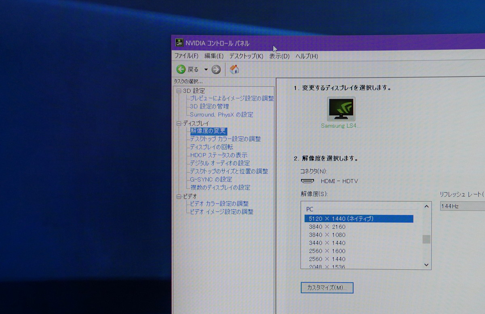Open ディスプレイの回転 page
485x314 pixels.
tap(211, 147)
